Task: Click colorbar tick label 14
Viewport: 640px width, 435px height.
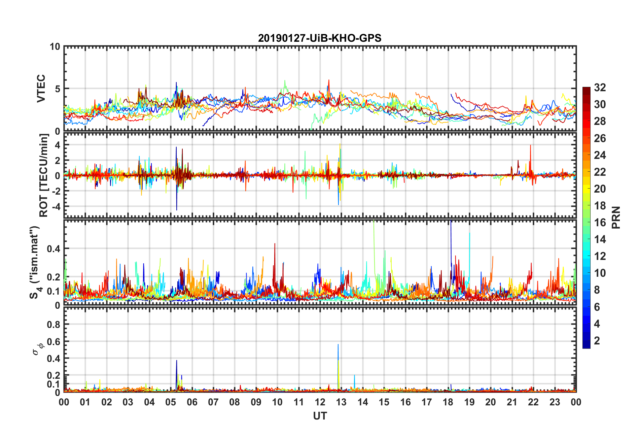Action: [x=600, y=239]
